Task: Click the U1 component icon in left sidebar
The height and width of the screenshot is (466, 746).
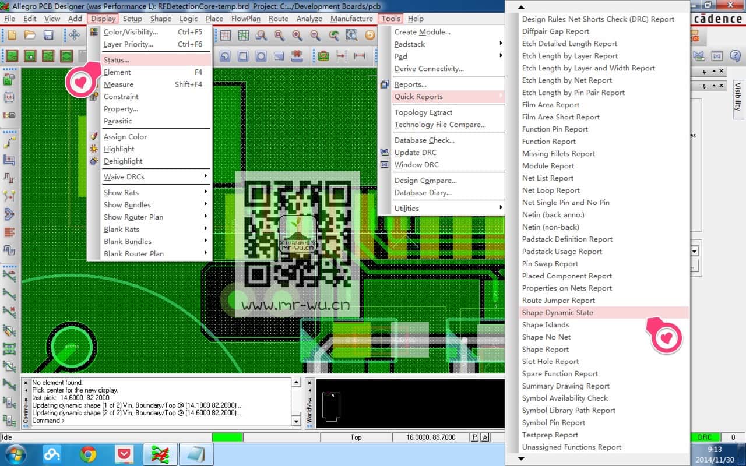Action: click(x=9, y=97)
